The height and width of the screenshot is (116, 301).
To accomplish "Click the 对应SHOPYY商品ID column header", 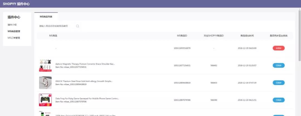I will (x=214, y=36).
